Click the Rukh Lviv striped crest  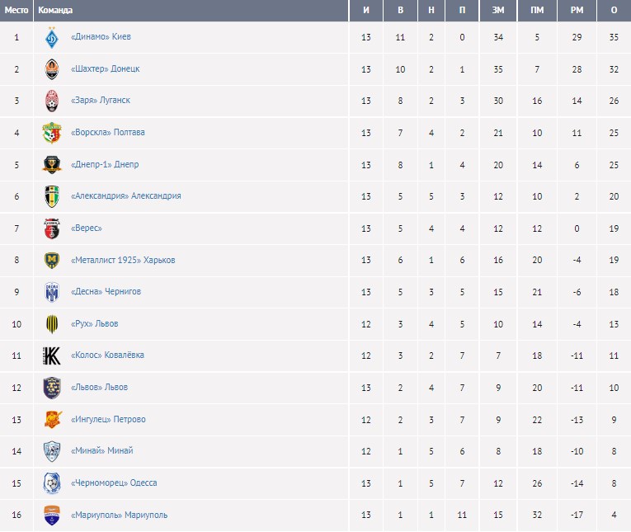pyautogui.click(x=52, y=324)
